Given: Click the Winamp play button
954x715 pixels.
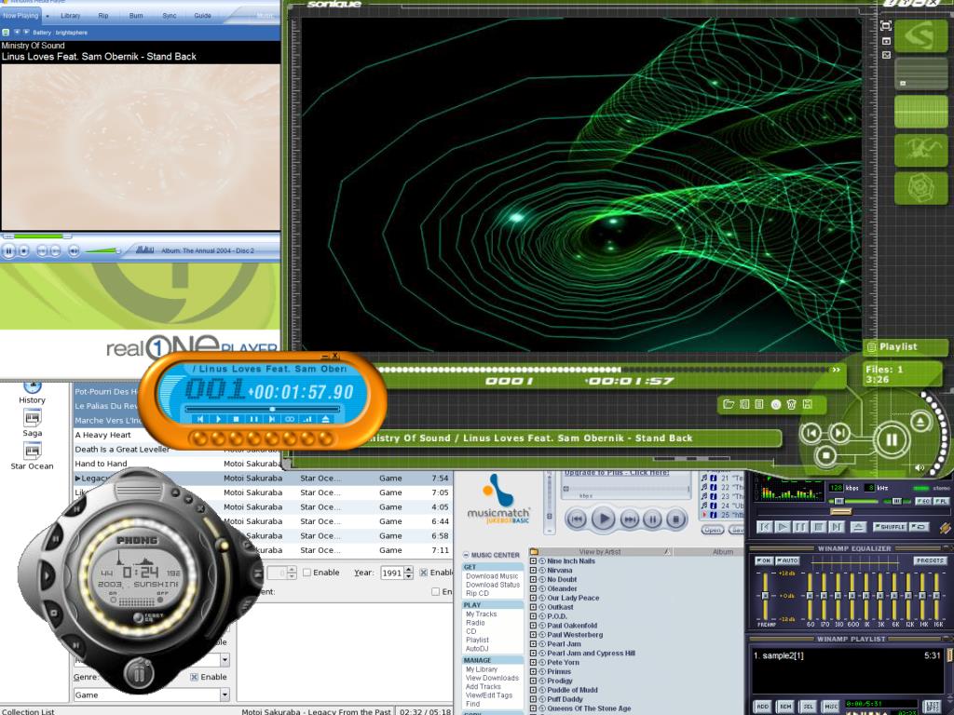Looking at the screenshot, I should coord(783,527).
